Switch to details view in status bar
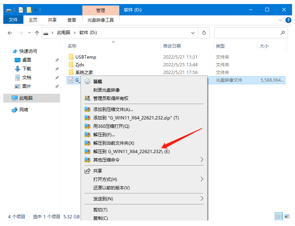The image size is (295, 226). [x=279, y=216]
